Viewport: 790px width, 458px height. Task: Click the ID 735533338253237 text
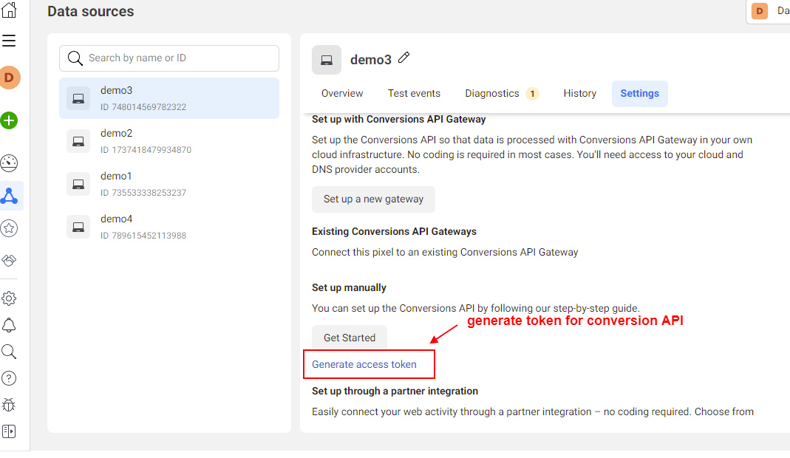tap(143, 193)
